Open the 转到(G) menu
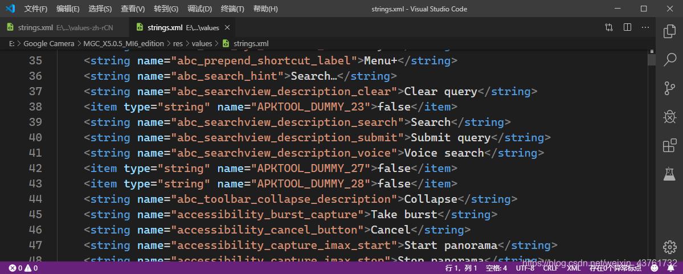The width and height of the screenshot is (683, 274). (166, 9)
